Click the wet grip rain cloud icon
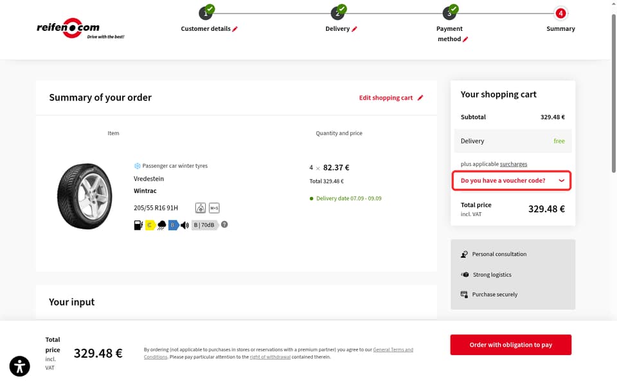The height and width of the screenshot is (386, 617). click(162, 225)
